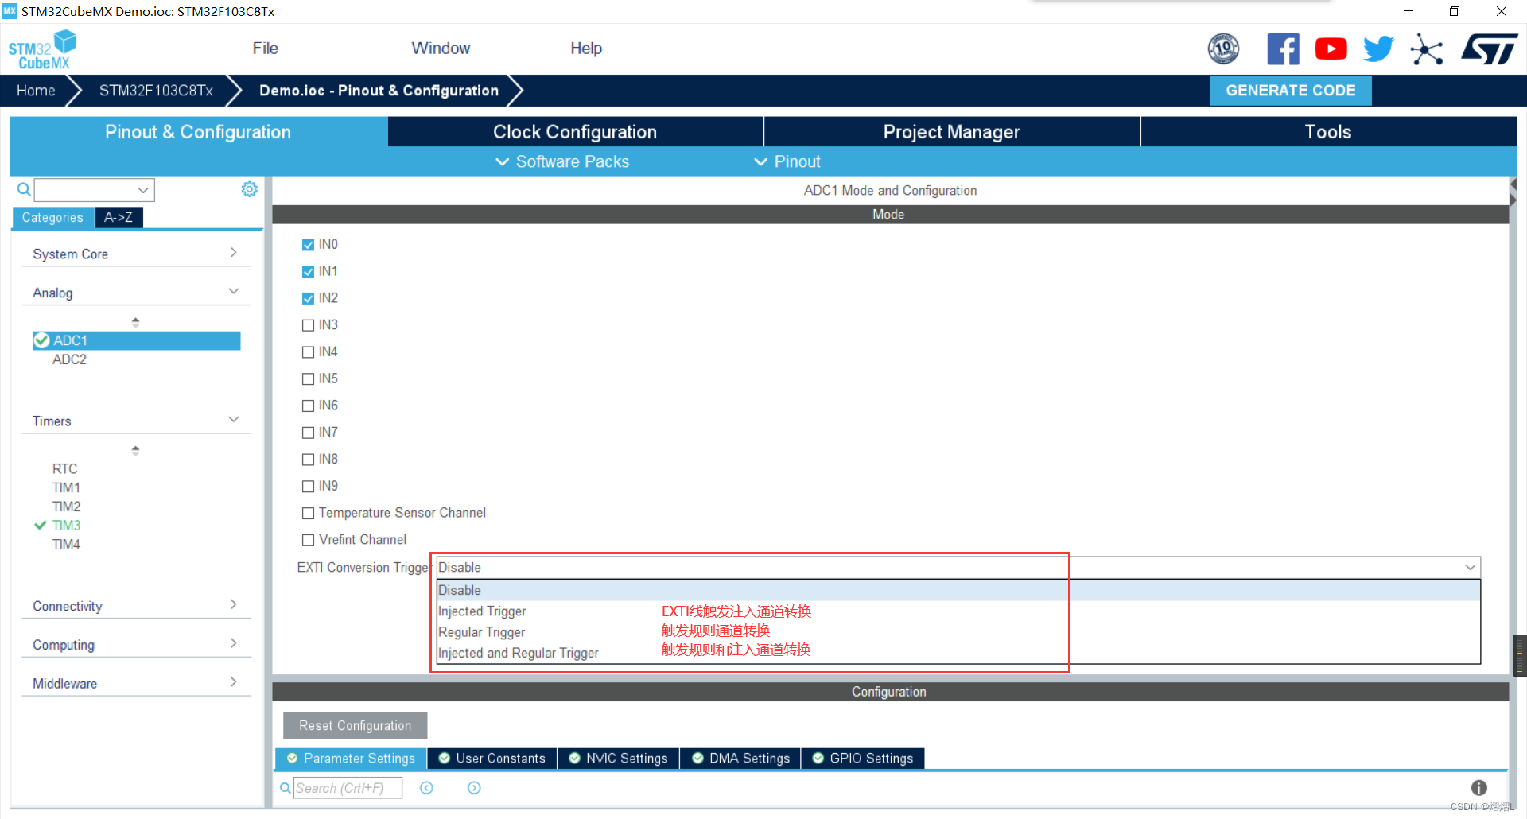
Task: Click the GENERATE CODE button
Action: 1290,91
